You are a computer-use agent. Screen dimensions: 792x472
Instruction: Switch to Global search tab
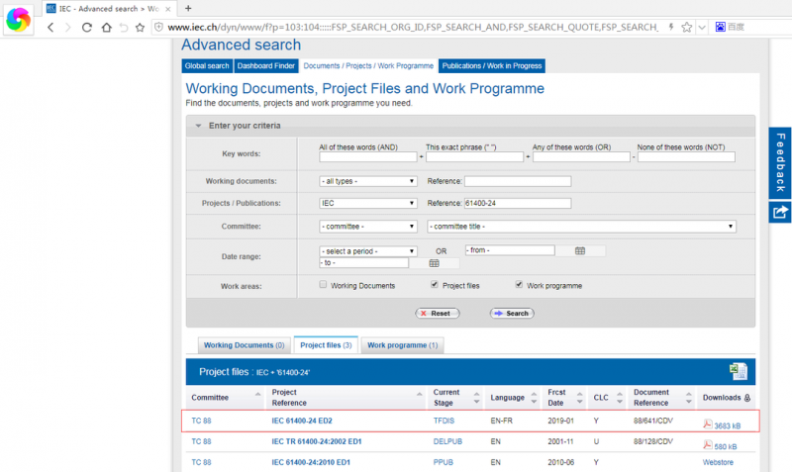point(207,65)
